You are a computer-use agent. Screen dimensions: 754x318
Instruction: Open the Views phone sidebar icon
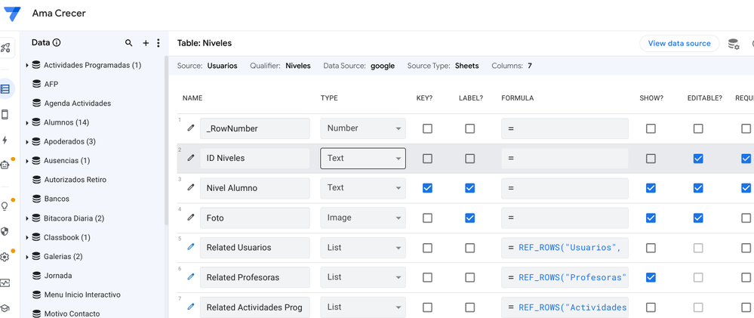pyautogui.click(x=5, y=115)
